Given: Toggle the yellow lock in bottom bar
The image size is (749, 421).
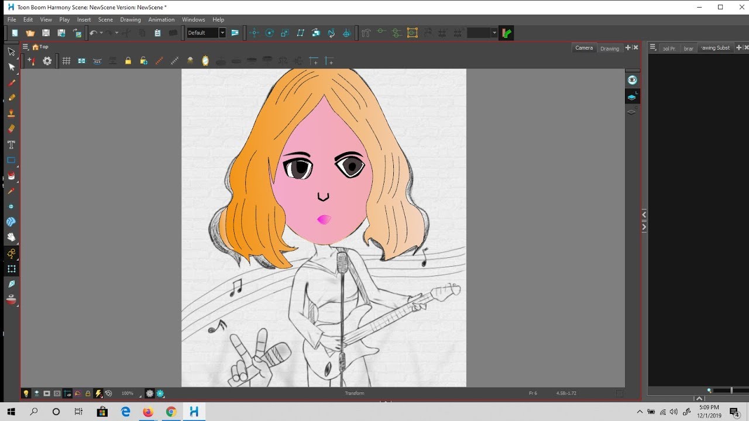Looking at the screenshot, I should (88, 394).
